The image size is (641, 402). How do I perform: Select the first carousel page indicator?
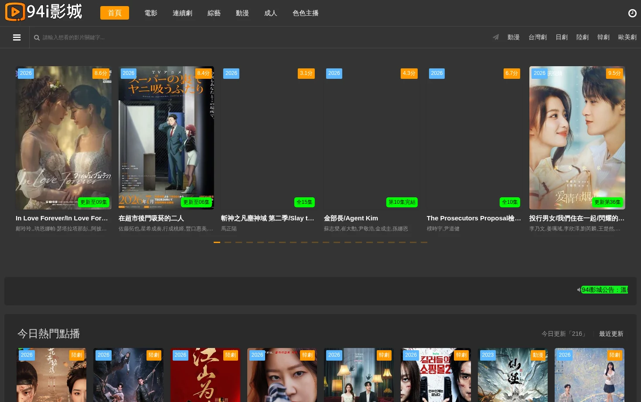tap(217, 242)
